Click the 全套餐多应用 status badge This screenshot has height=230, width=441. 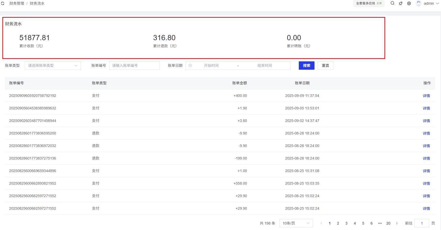(x=369, y=3)
